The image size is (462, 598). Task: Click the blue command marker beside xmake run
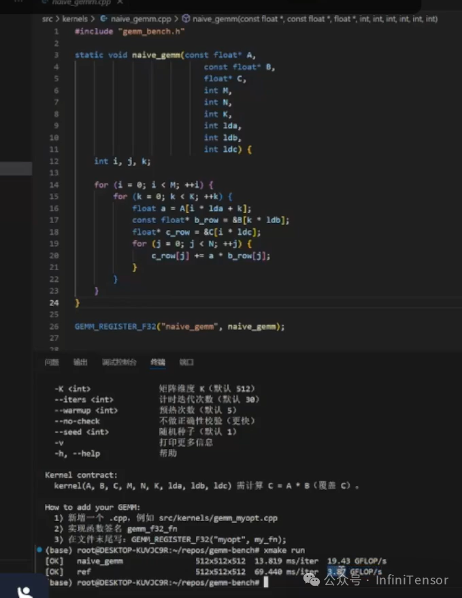39,550
